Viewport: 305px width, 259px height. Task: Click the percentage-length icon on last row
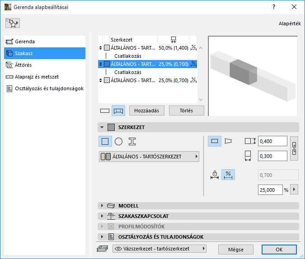pyautogui.click(x=193, y=80)
